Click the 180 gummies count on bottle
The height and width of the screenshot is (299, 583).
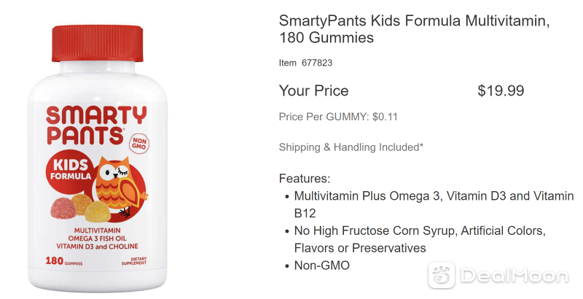tap(64, 260)
